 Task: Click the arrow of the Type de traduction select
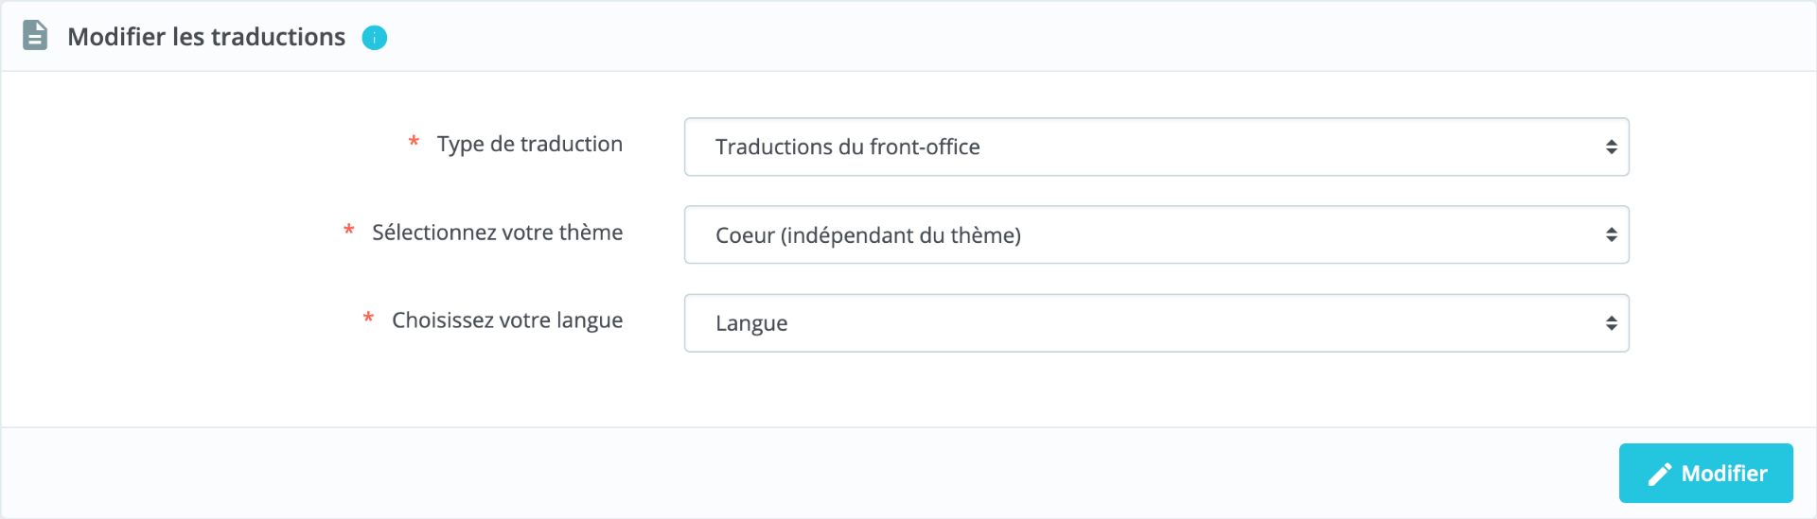click(1611, 147)
